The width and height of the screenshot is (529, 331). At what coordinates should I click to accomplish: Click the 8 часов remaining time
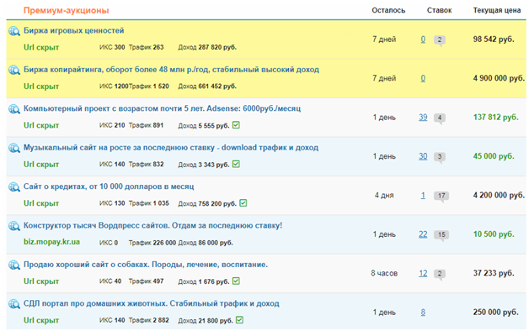click(x=384, y=274)
